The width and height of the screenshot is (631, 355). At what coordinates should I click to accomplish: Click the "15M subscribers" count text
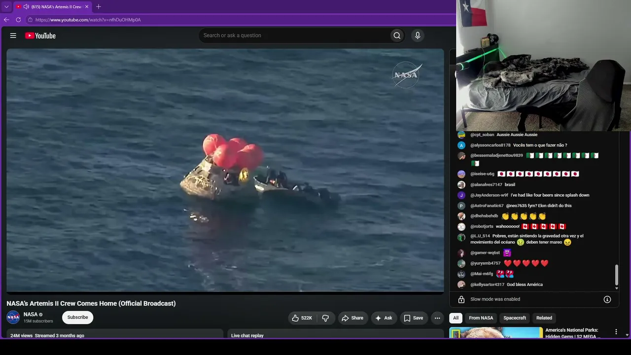click(38, 321)
